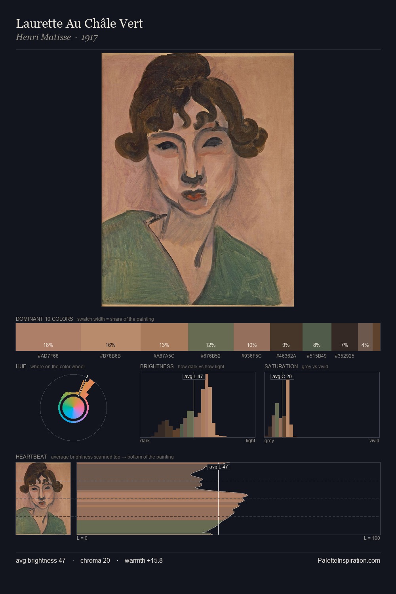This screenshot has width=396, height=594.
Task: Click the title Laurette Au Châle Vert
Action: click(x=79, y=24)
